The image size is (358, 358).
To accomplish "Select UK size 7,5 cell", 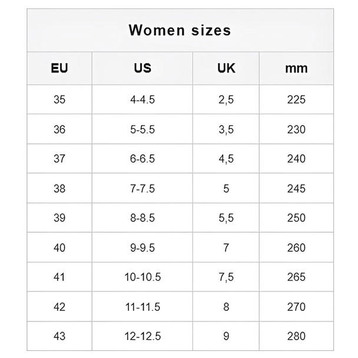I will pos(226,277).
